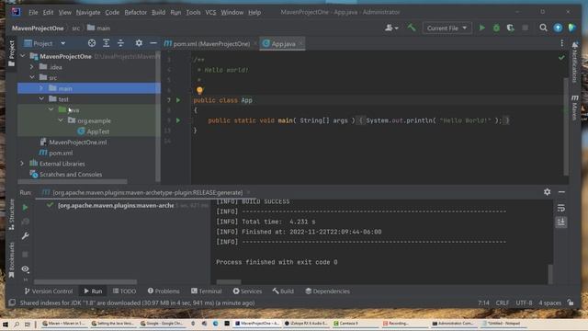
Task: Click the Build Project hammer icon
Action: pos(412,28)
